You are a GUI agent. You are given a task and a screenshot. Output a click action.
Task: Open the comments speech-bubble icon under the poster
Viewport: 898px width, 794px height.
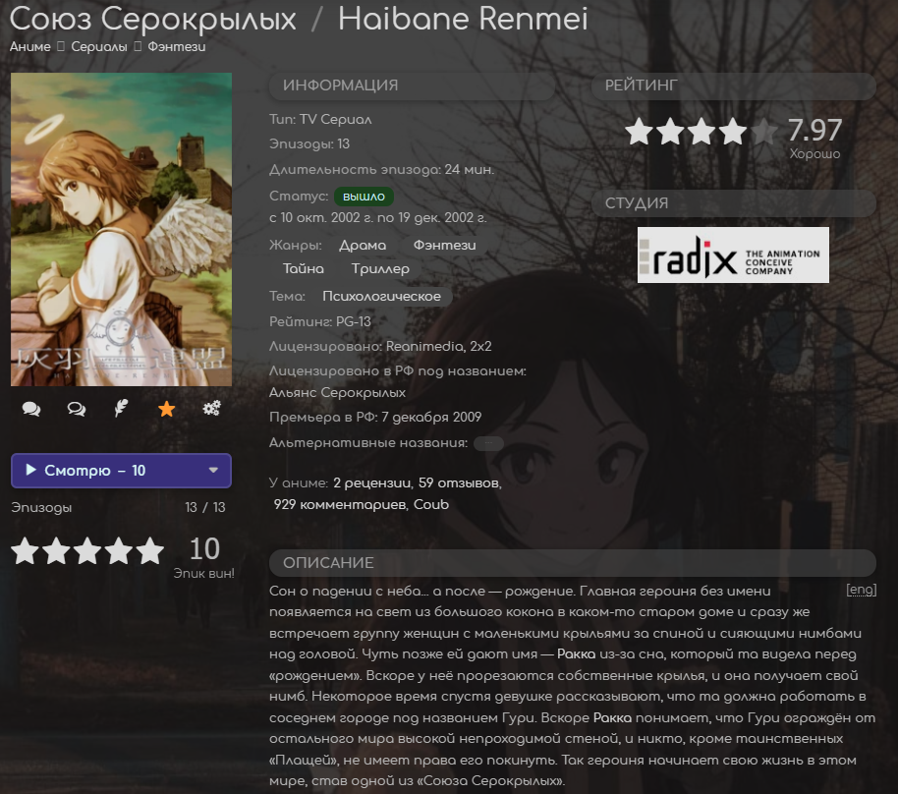click(30, 409)
